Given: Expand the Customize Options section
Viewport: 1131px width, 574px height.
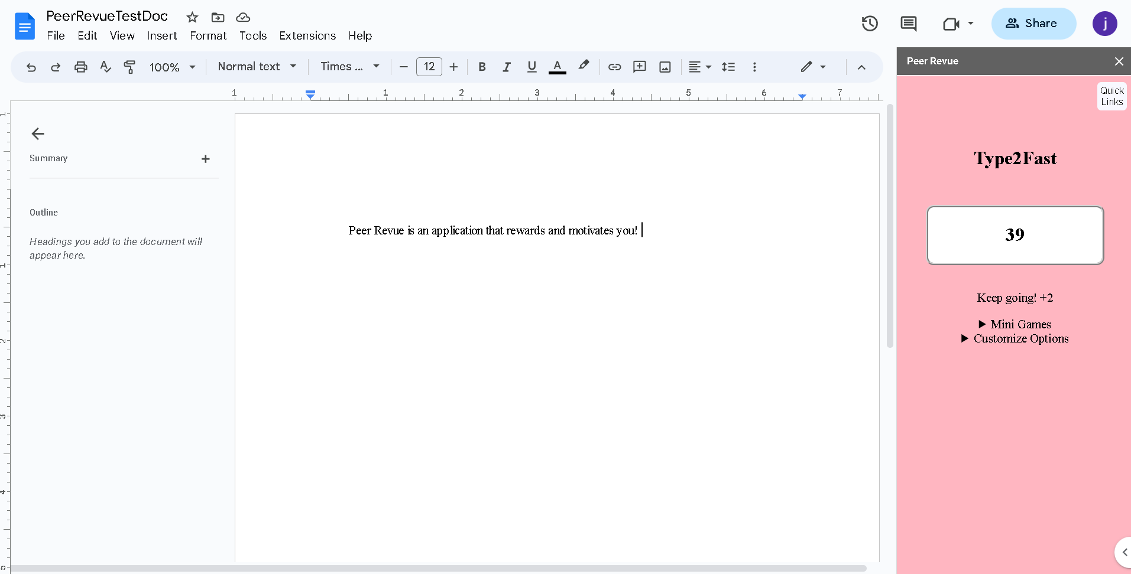Looking at the screenshot, I should pyautogui.click(x=1015, y=338).
